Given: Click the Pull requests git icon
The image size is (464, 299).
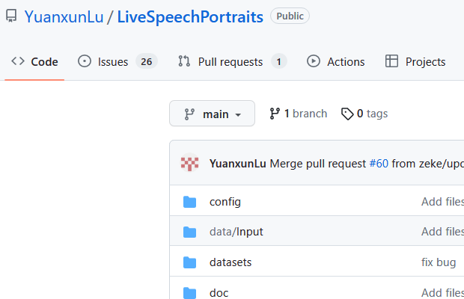Looking at the screenshot, I should pyautogui.click(x=184, y=61).
